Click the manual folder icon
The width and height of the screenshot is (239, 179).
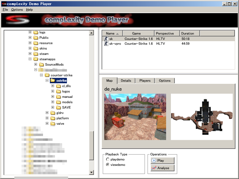pyautogui.click(x=59, y=97)
